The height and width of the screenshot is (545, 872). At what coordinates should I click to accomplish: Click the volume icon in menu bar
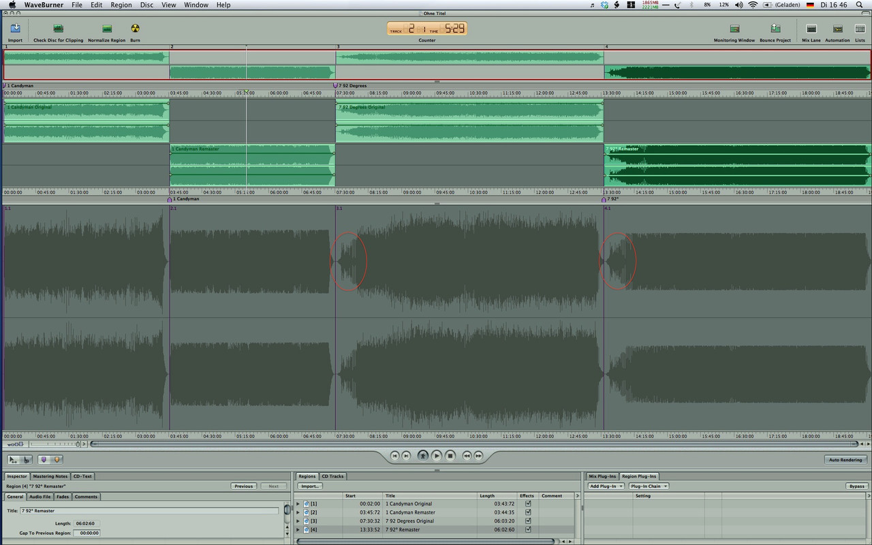click(x=739, y=5)
